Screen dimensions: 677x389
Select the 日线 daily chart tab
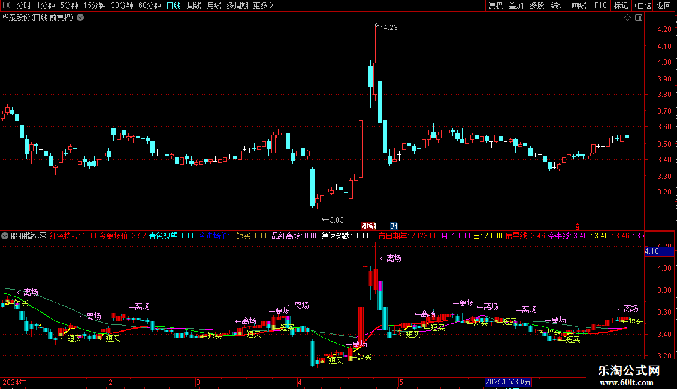tap(174, 5)
